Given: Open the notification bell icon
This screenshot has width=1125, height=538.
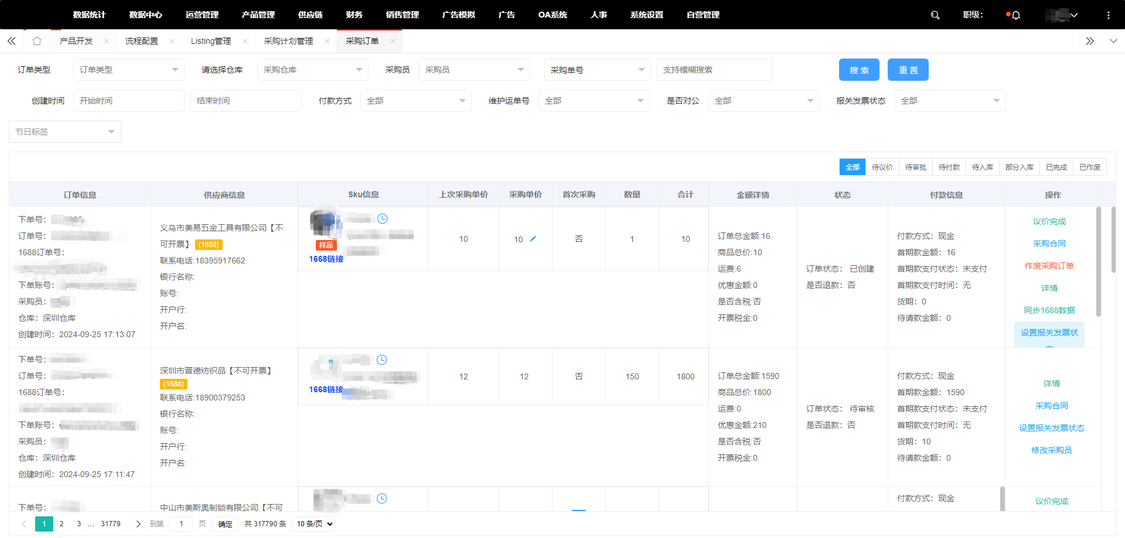Looking at the screenshot, I should [1016, 15].
